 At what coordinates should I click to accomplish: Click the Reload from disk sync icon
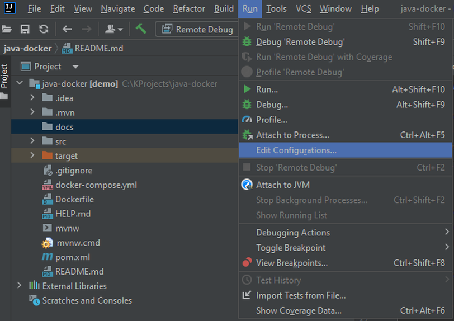point(44,29)
